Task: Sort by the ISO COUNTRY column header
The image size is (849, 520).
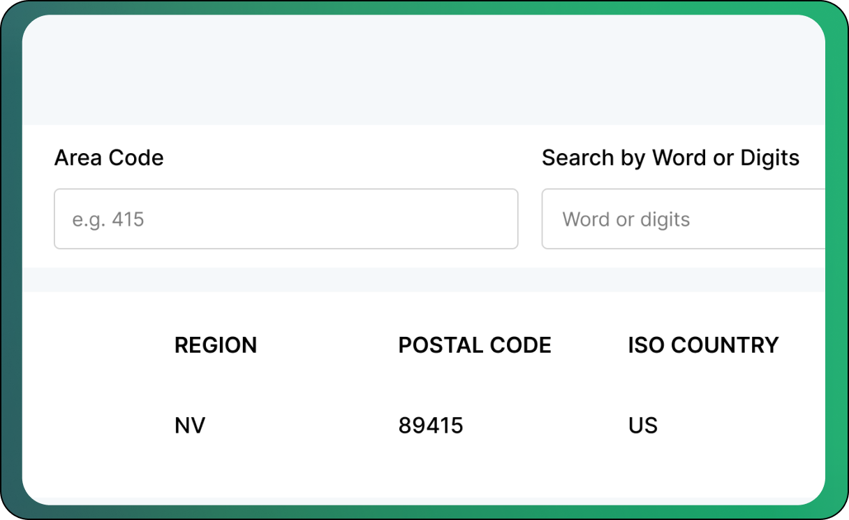Action: pos(703,345)
